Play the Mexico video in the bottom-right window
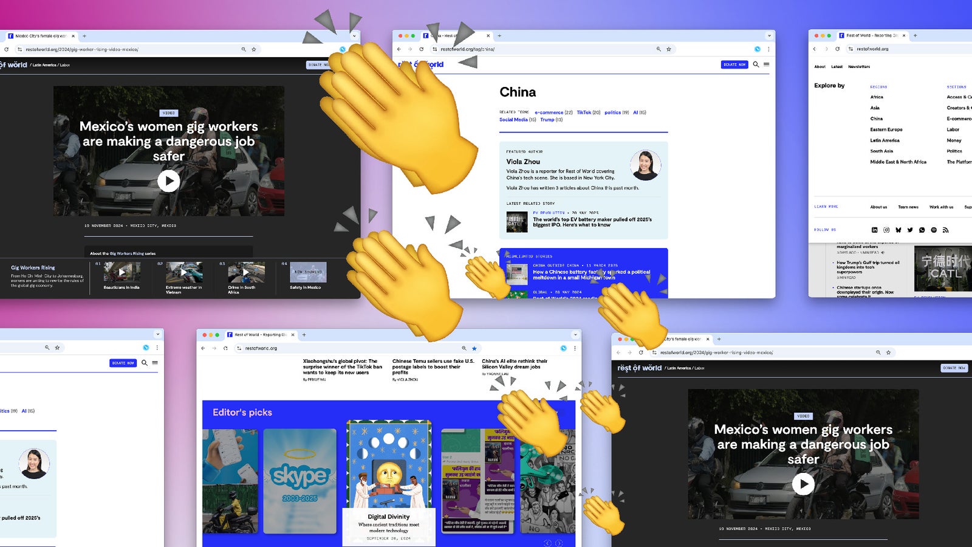The height and width of the screenshot is (547, 972). [803, 484]
